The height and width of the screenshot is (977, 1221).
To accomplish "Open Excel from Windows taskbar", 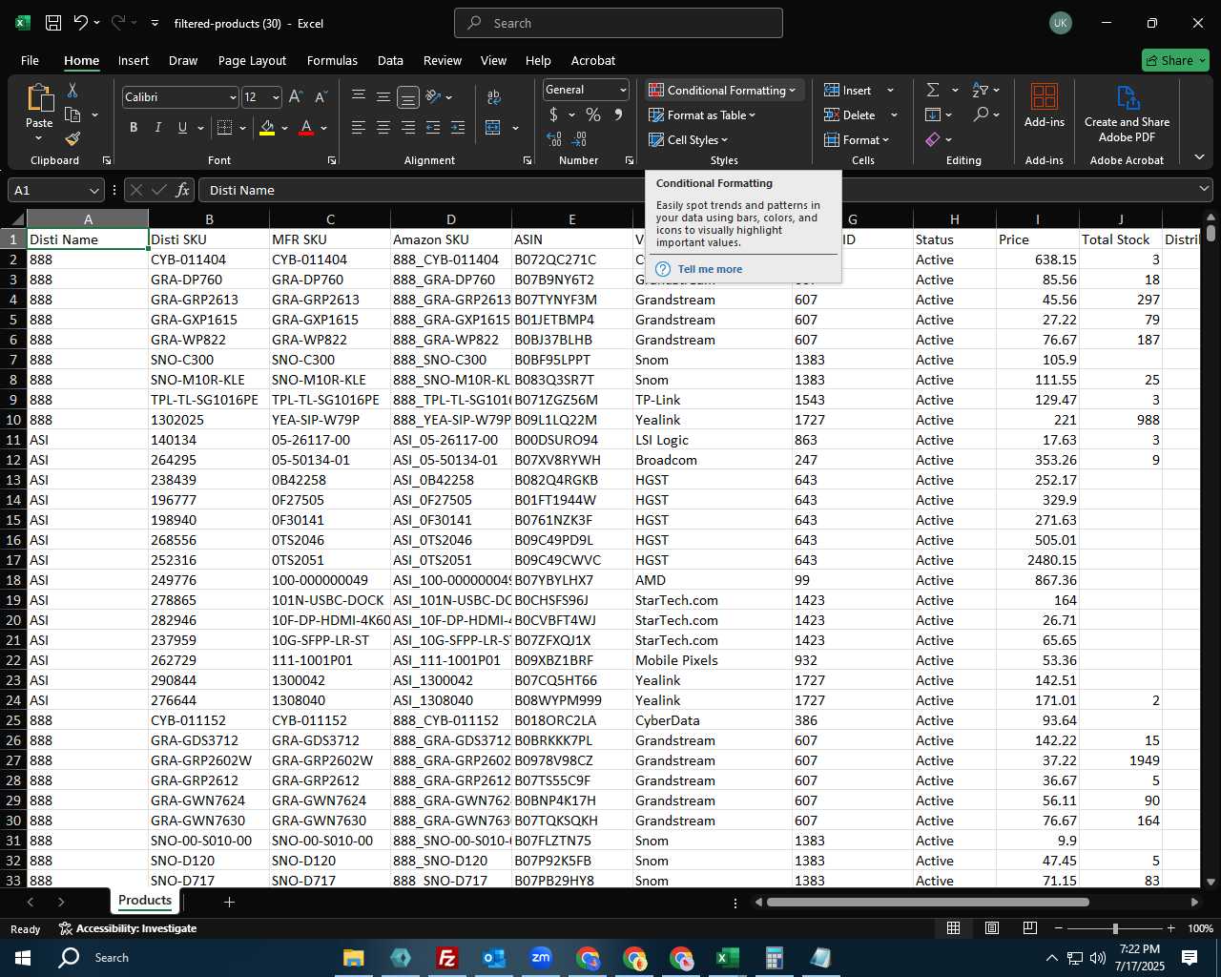I will 727,958.
